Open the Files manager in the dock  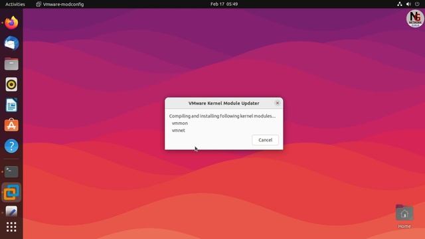(x=11, y=64)
